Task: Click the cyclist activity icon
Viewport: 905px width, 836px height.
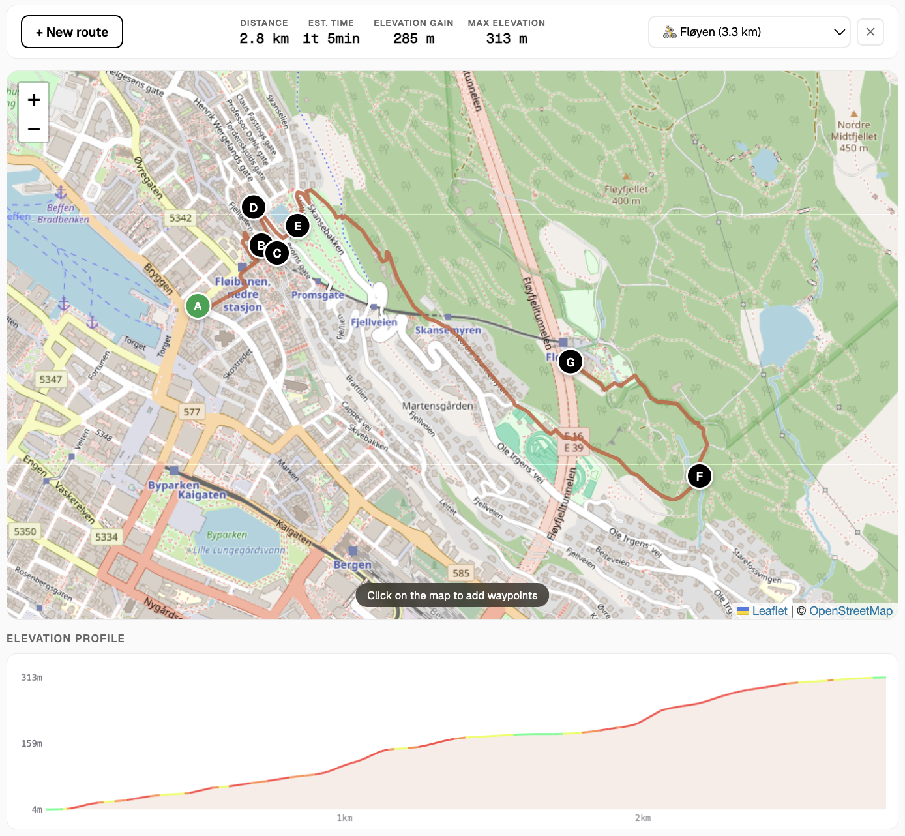Action: (668, 31)
